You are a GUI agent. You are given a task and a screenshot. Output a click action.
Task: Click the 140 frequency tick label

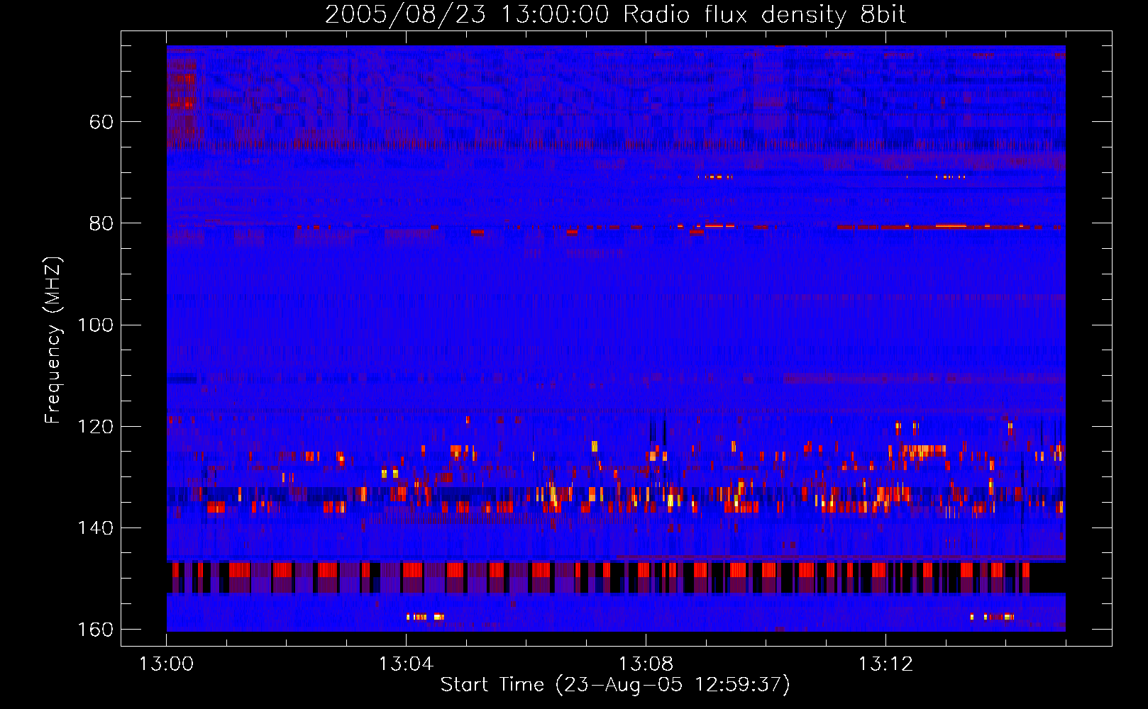(x=96, y=527)
